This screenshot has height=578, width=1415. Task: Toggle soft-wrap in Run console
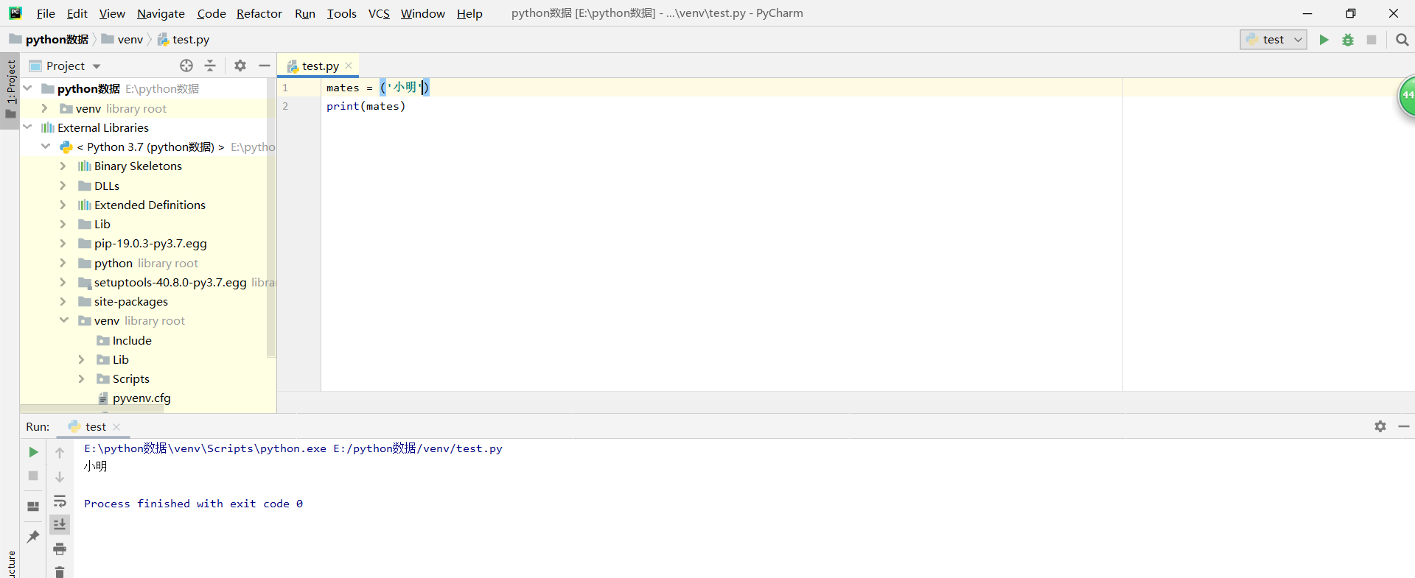pyautogui.click(x=60, y=501)
